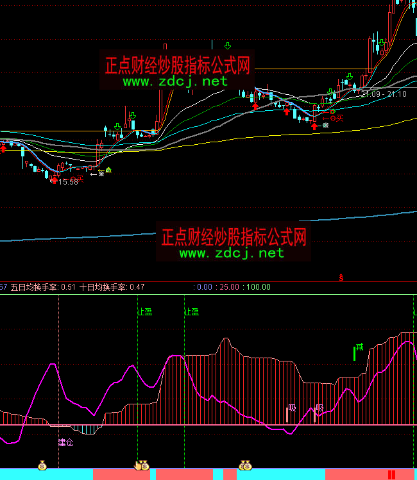Screen dimensions: 417x480
Task: Click the double money bag icon
Action: (x=244, y=465)
